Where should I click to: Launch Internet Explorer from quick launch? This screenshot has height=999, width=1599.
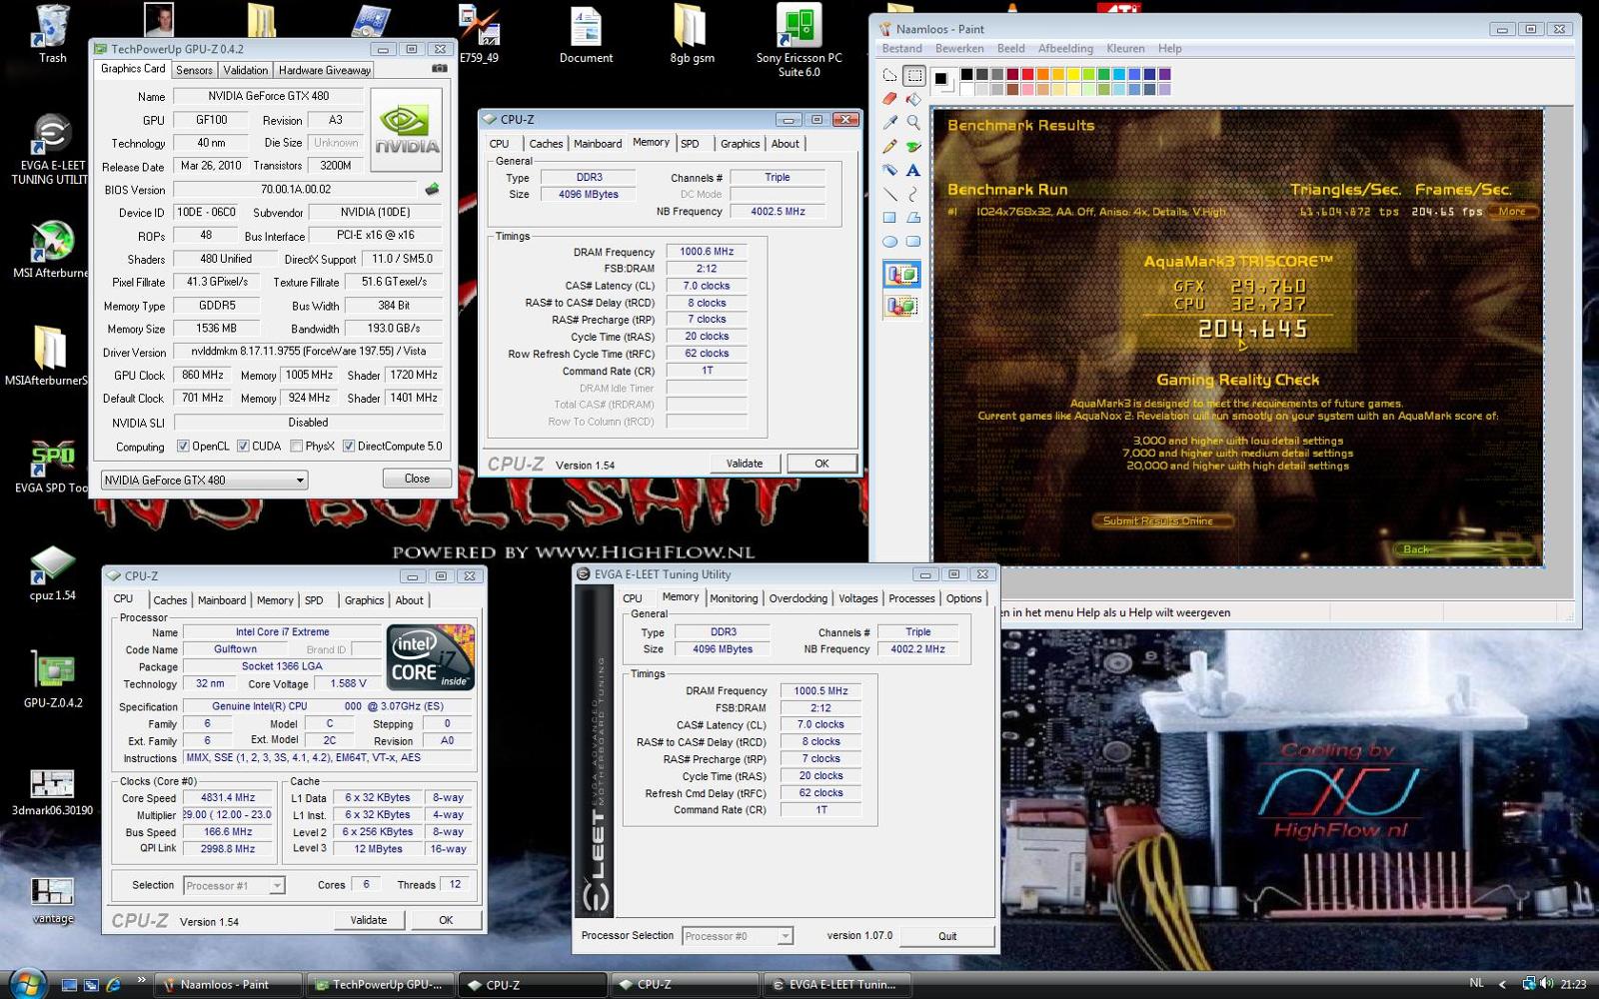(113, 984)
